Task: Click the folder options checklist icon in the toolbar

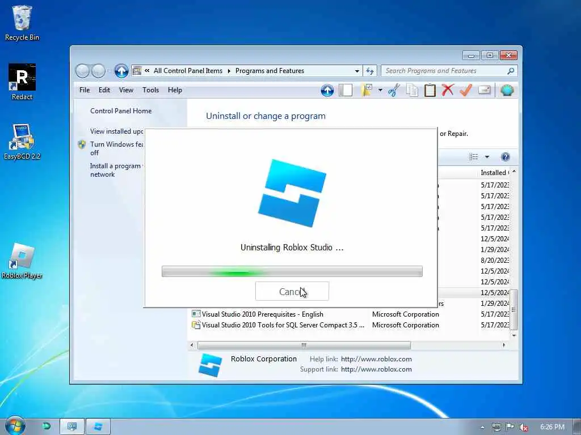Action: [x=367, y=90]
